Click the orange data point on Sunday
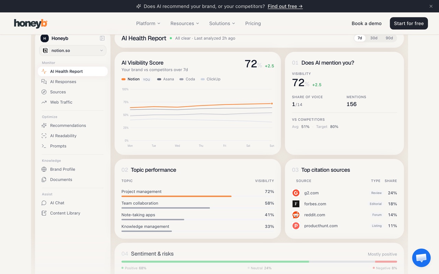 pos(272,103)
